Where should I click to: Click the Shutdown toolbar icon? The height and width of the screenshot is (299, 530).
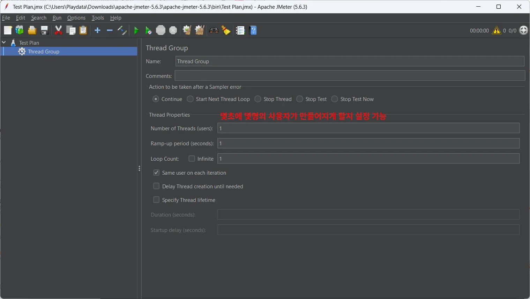pos(173,30)
